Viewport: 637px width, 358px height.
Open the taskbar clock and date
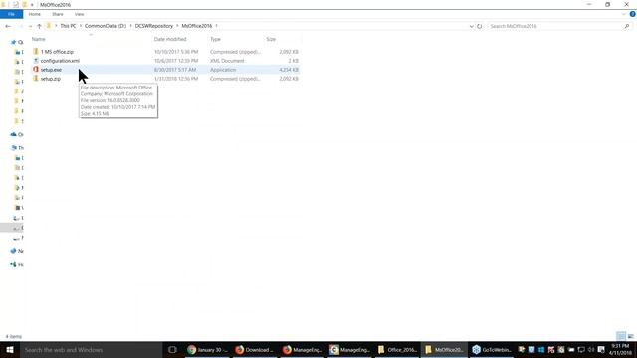pos(620,350)
